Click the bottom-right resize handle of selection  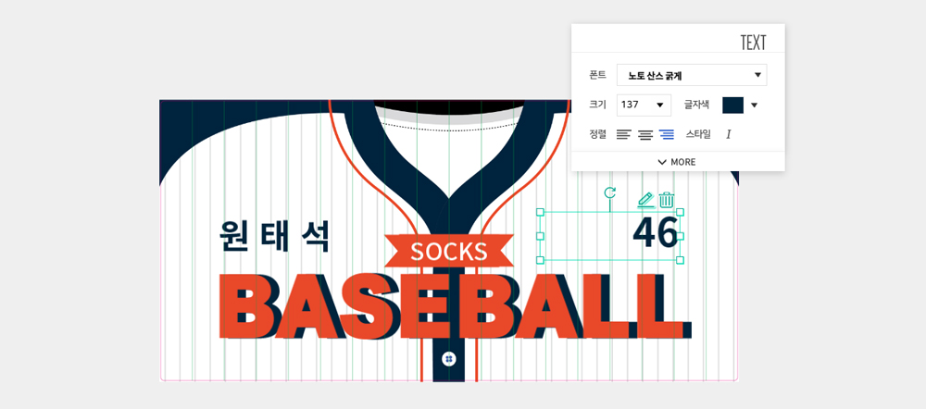pyautogui.click(x=680, y=260)
